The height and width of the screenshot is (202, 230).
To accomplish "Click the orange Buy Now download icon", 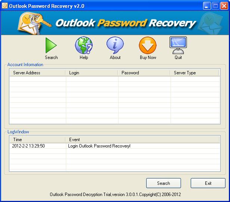I will pyautogui.click(x=148, y=46).
